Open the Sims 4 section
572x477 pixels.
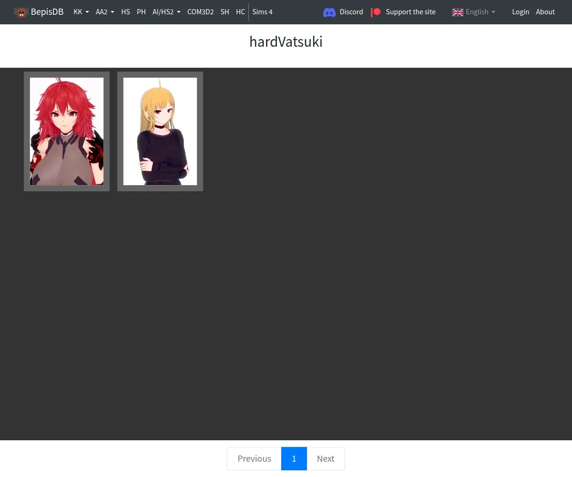click(262, 12)
